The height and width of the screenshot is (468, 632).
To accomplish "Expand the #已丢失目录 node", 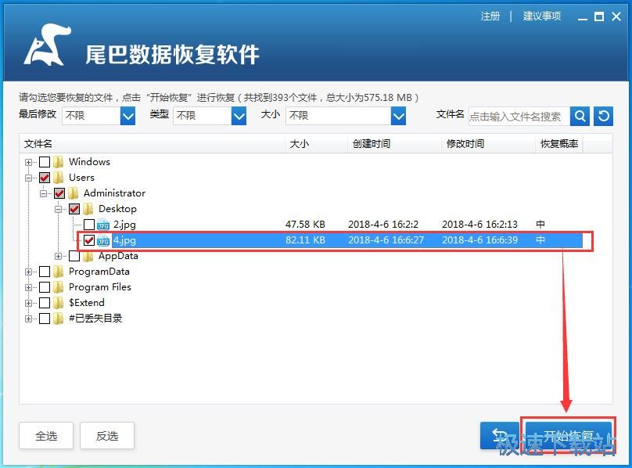I will pyautogui.click(x=28, y=319).
